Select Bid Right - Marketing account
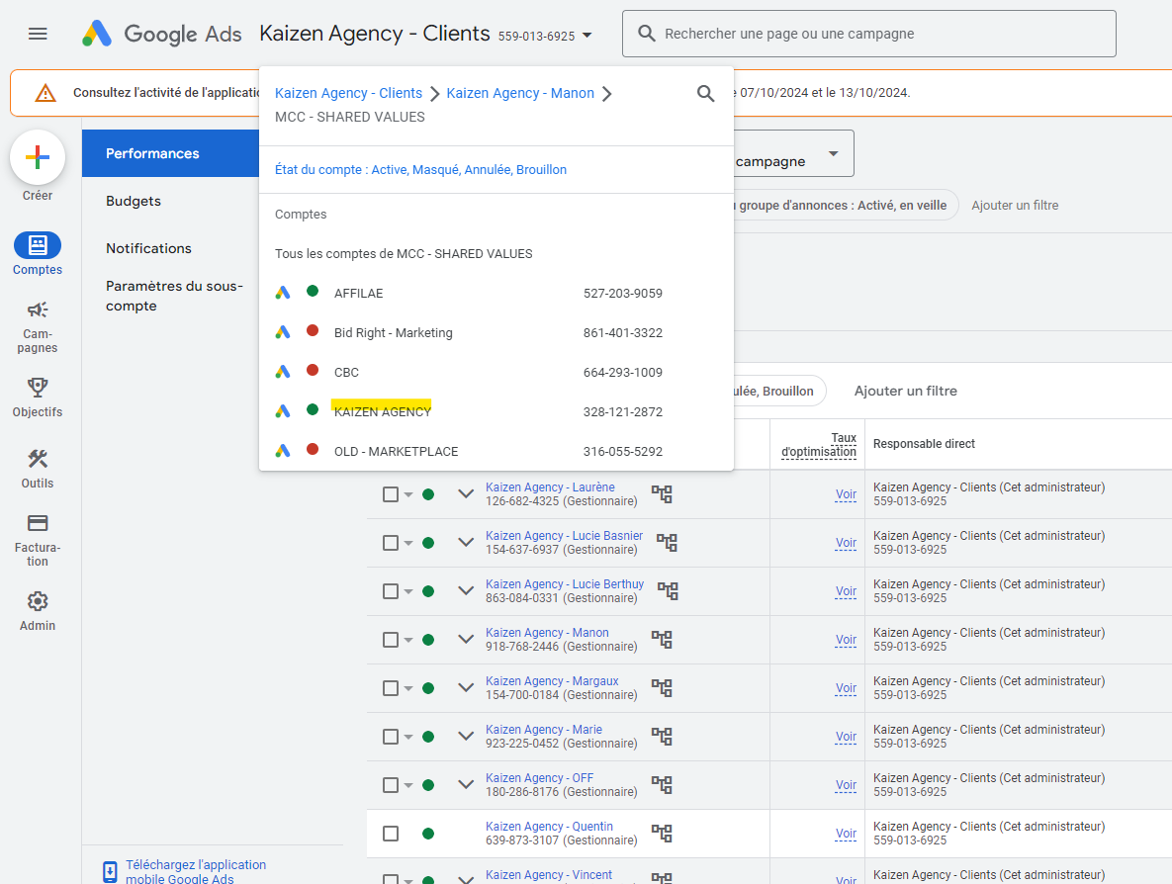The height and width of the screenshot is (884, 1172). coord(496,332)
